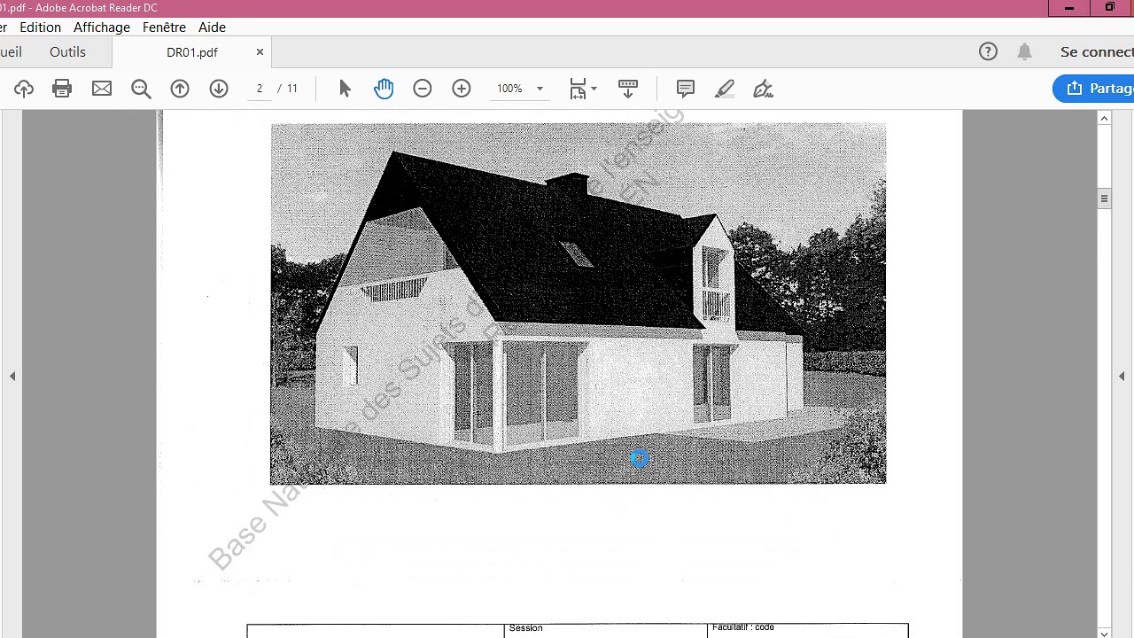The height and width of the screenshot is (638, 1134).
Task: Select the highlighter pen tool
Action: pos(725,89)
